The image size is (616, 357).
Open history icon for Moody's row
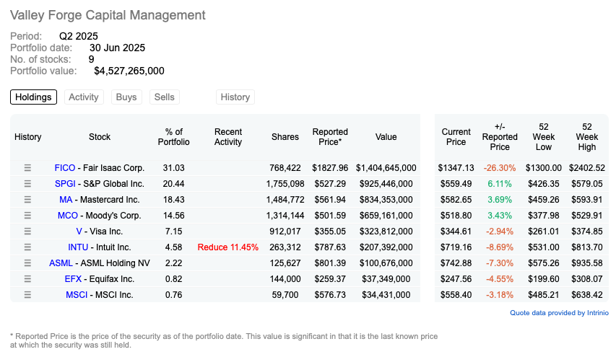[27, 216]
